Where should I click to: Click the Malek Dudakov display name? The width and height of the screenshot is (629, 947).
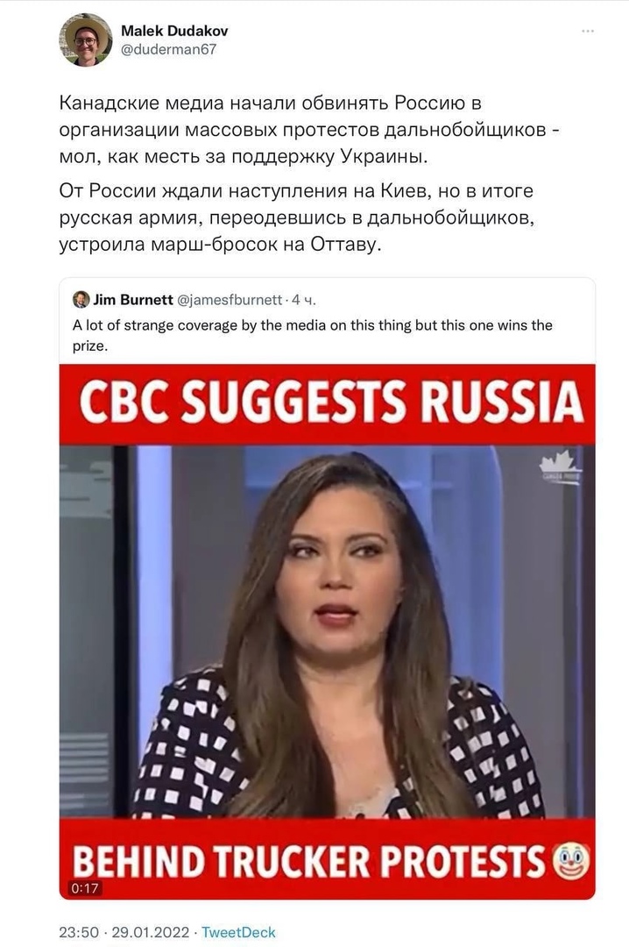point(174,30)
